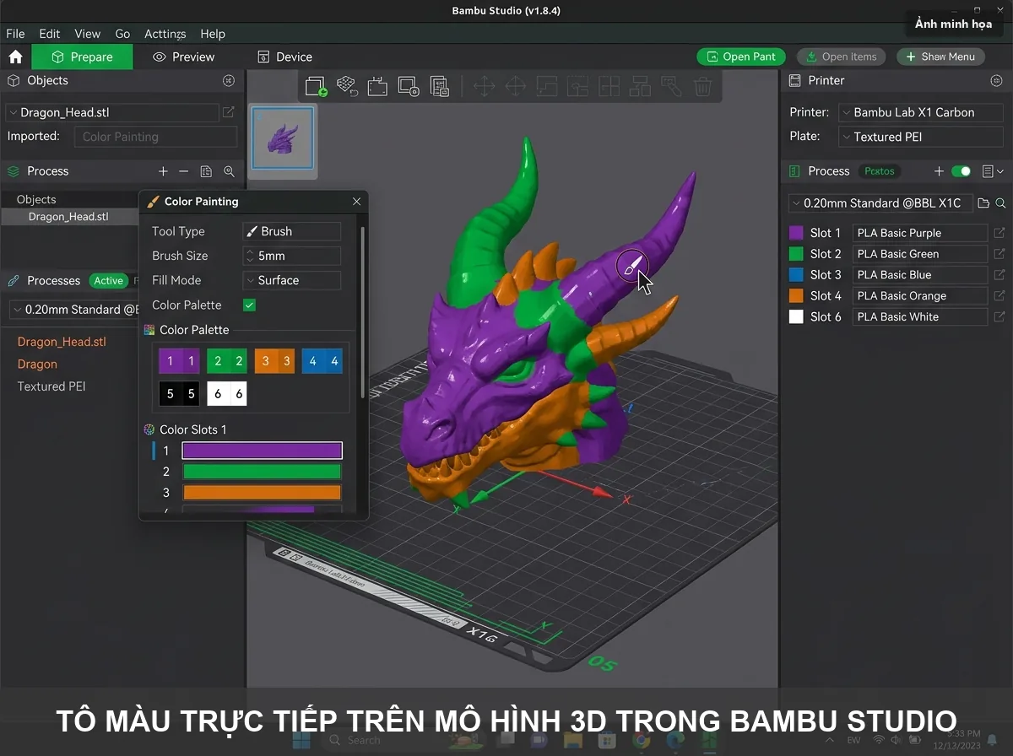1013x756 pixels.
Task: Select Dragon_Head.stl in the Objects tree
Action: click(68, 217)
